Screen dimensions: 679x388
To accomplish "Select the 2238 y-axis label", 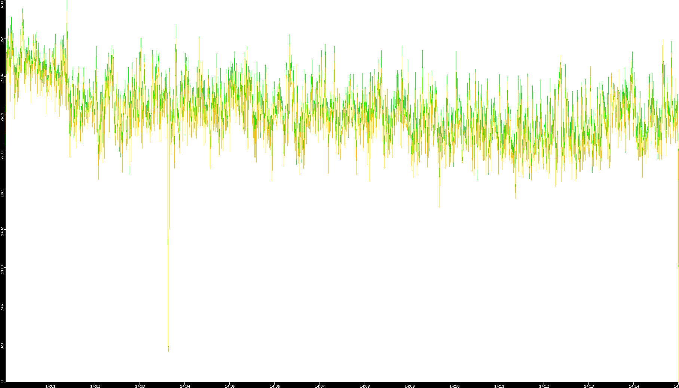I will tap(3, 155).
